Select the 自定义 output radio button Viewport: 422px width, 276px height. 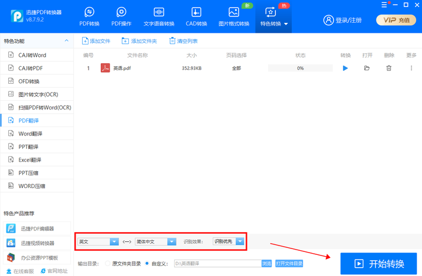coord(147,263)
